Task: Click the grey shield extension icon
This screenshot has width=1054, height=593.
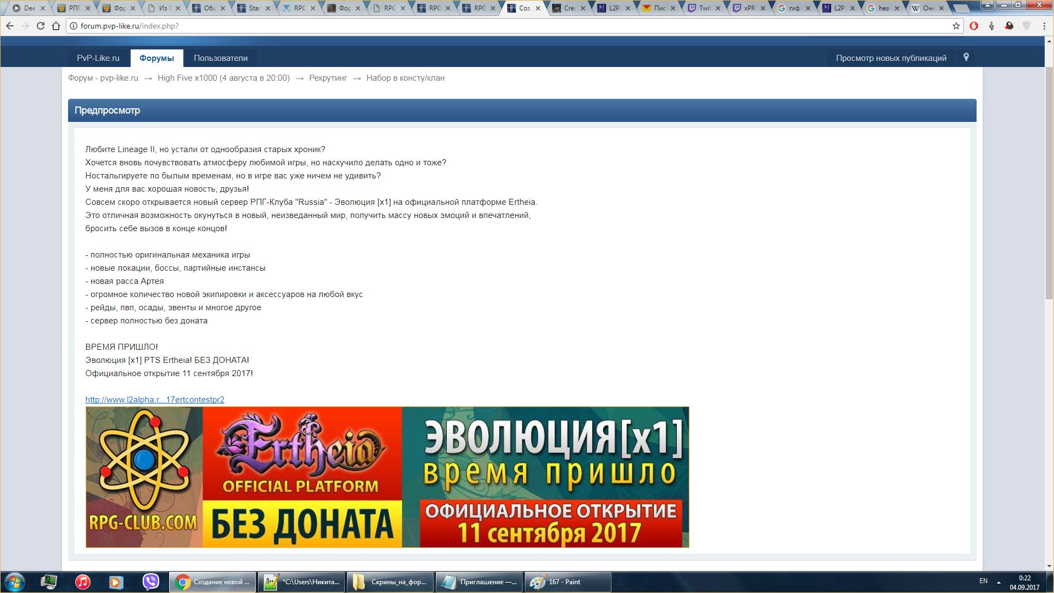Action: [1027, 26]
